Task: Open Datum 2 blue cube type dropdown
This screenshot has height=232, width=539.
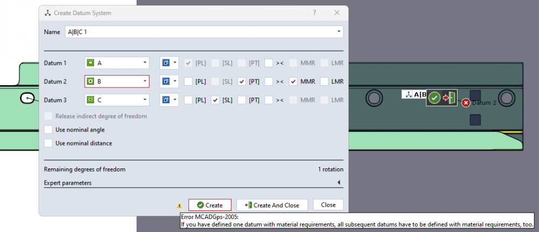Action: tap(169, 81)
